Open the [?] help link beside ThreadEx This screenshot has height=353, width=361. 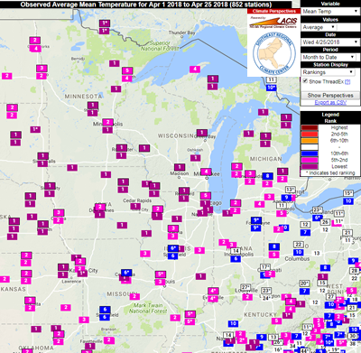(347, 81)
